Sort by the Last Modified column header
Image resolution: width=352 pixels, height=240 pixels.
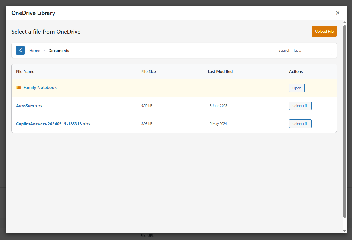pyautogui.click(x=220, y=71)
